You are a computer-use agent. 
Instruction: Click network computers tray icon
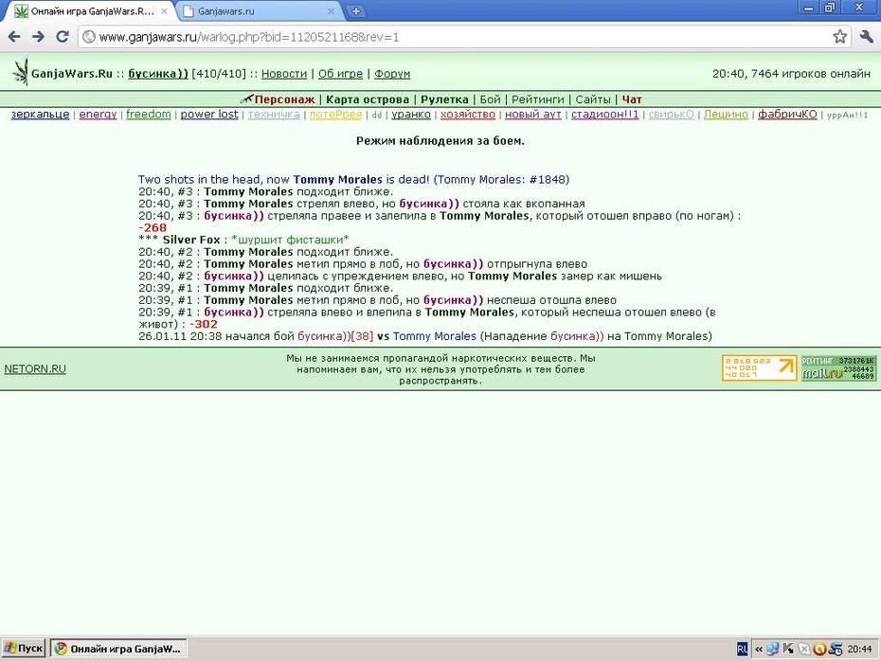coord(773,650)
